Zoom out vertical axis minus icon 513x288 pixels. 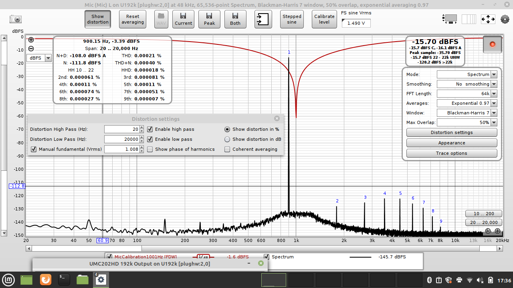coord(31,49)
